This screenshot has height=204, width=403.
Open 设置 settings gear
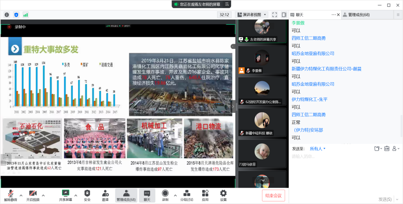[x=223, y=193]
